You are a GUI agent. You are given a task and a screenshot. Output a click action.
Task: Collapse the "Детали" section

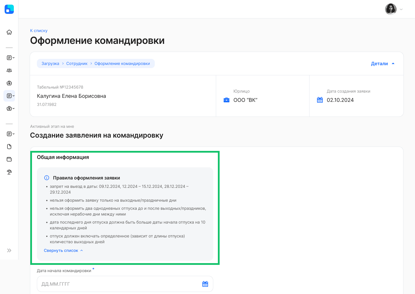pos(383,64)
